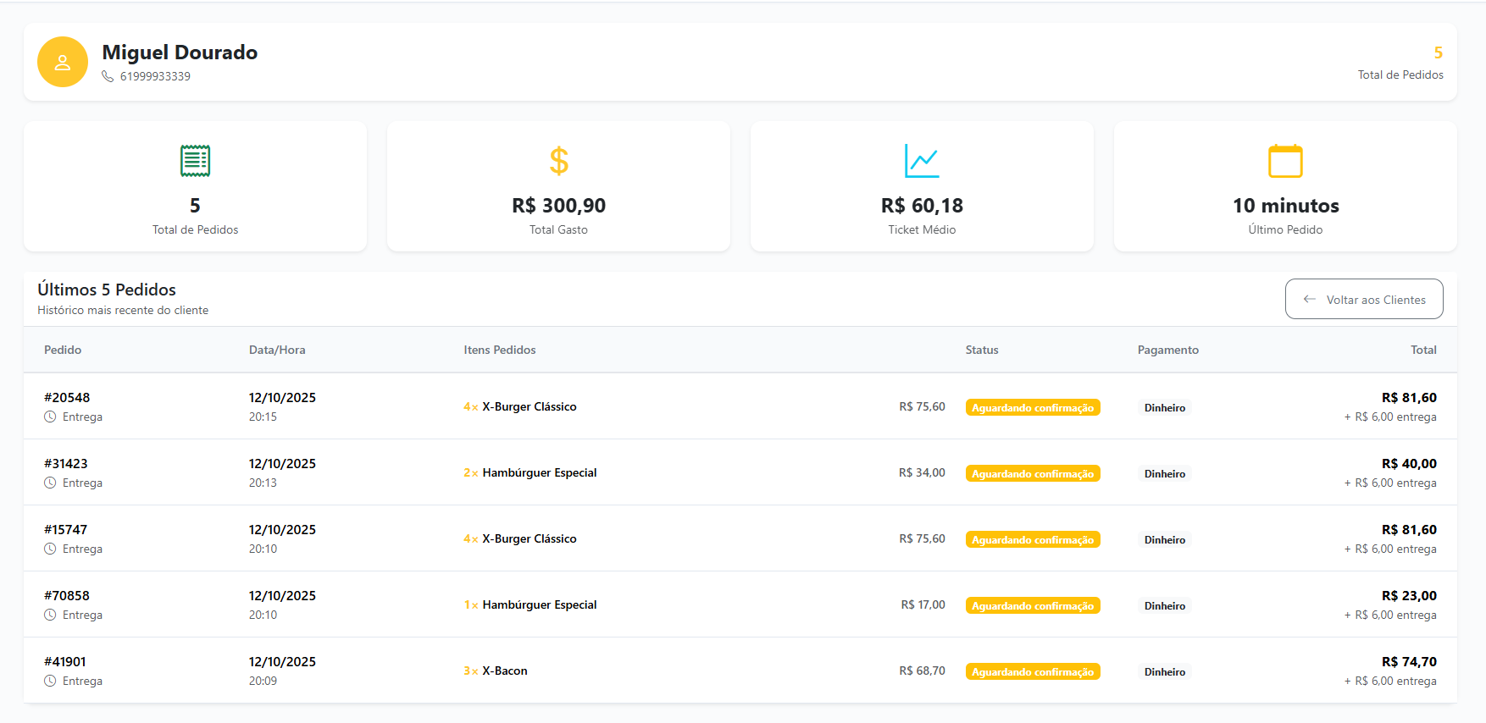The width and height of the screenshot is (1486, 723).
Task: Click 1x Hambúrguer Especial item text
Action: click(x=530, y=604)
